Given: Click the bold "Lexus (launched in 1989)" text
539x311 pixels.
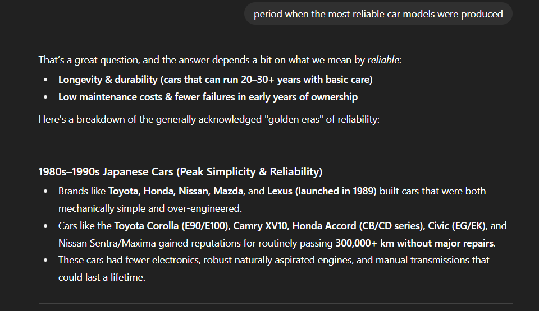Looking at the screenshot, I should (322, 191).
